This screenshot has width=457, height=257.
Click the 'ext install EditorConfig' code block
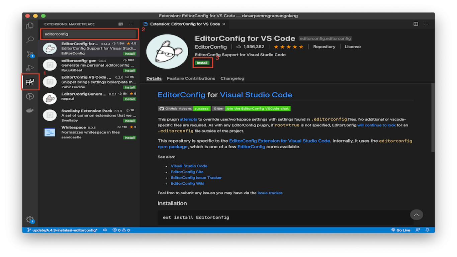286,218
